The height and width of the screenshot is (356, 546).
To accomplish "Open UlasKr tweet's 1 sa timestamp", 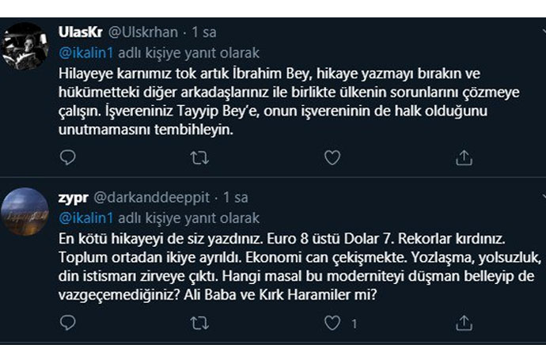I will pos(202,33).
